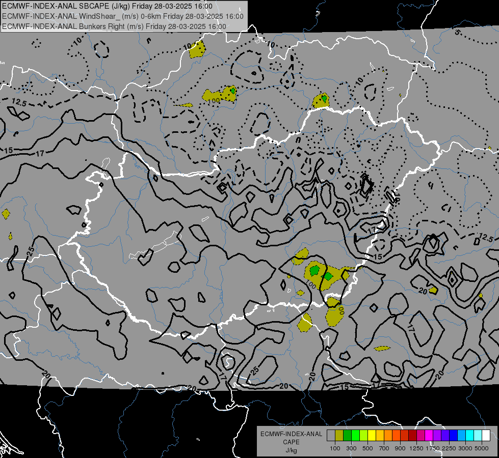499x458 pixels.
Task: Click the dark green legend swatch
Action: 347,436
